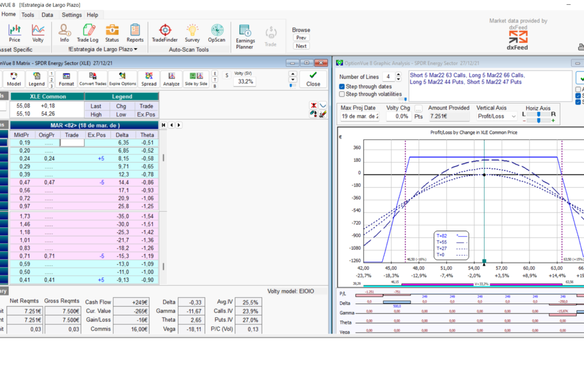This screenshot has height=365, width=584.
Task: Select format preset 2 in Matrix toolbar
Action: coord(51,79)
